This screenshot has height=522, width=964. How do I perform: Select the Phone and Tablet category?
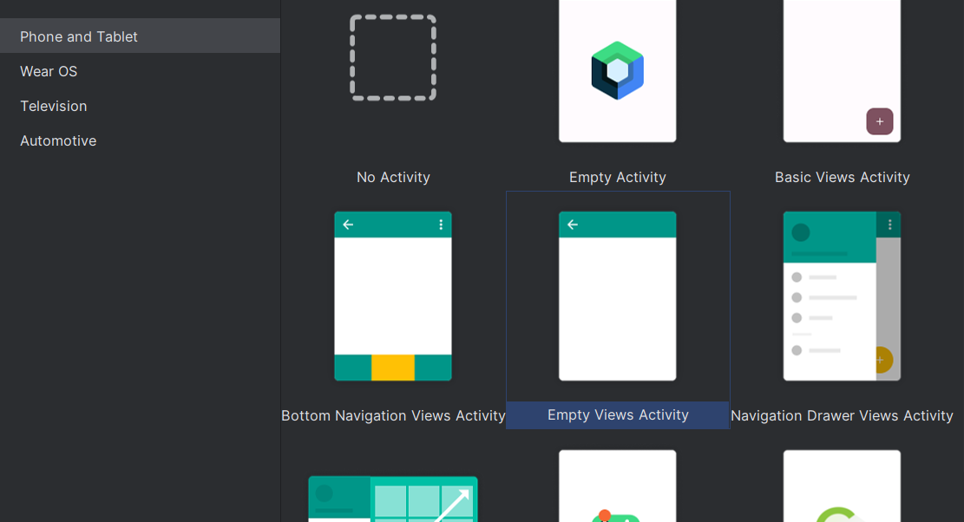point(141,36)
